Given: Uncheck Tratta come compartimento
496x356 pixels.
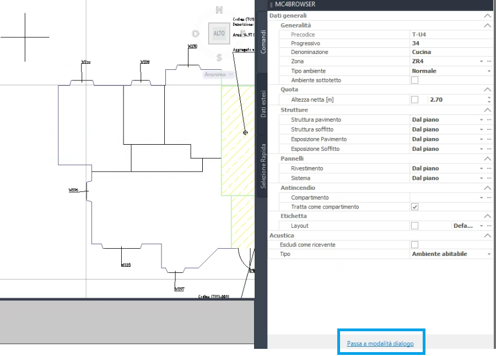Looking at the screenshot, I should (x=415, y=207).
